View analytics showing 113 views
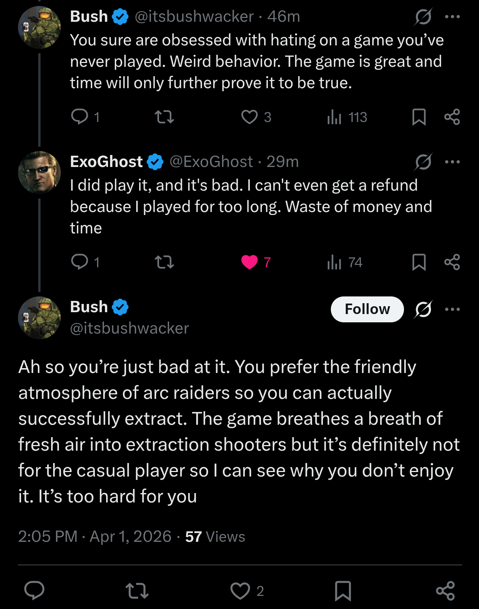This screenshot has width=479, height=609. tap(347, 117)
